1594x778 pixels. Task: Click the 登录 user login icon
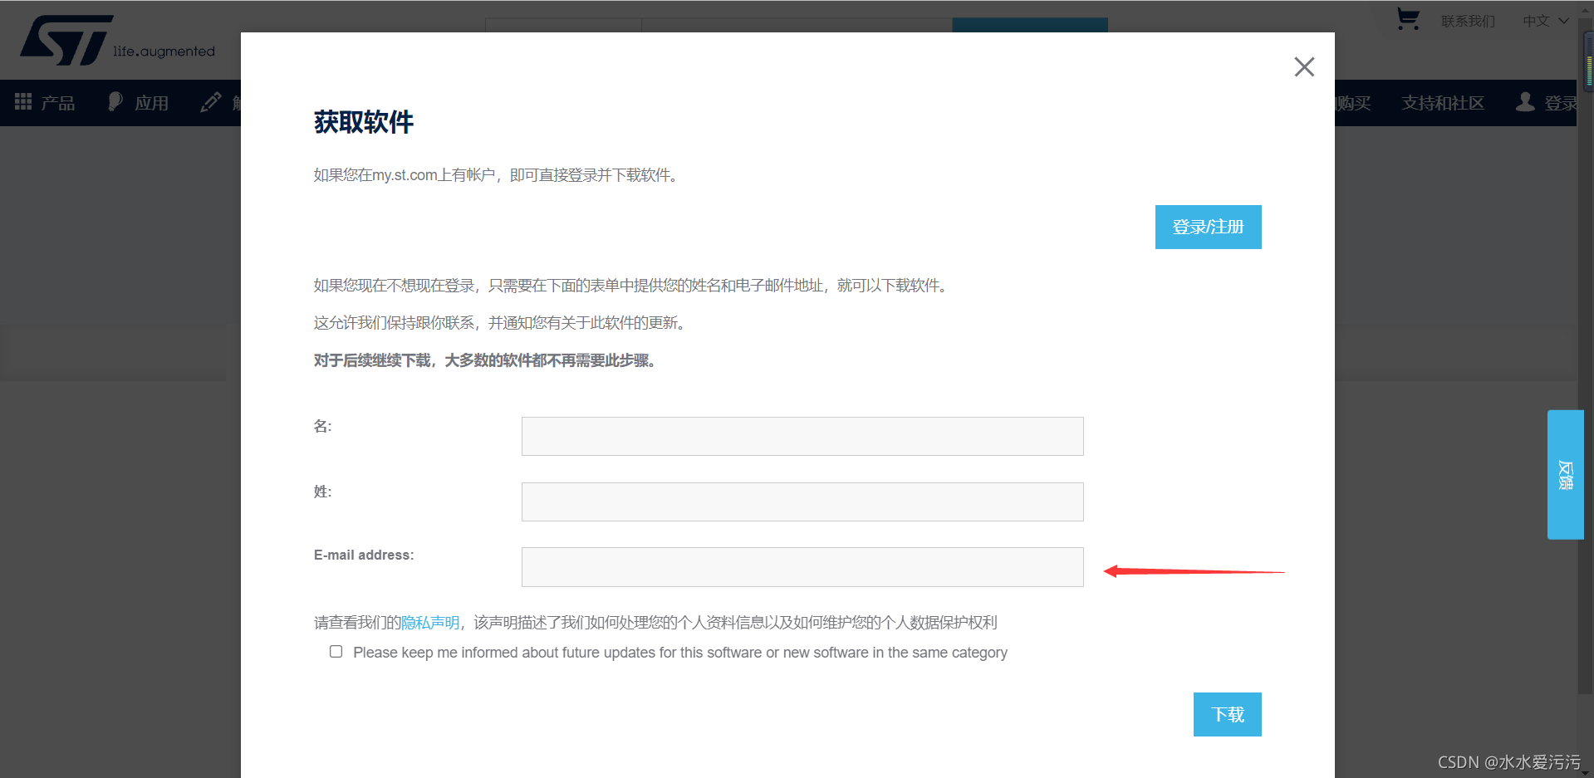click(1525, 102)
